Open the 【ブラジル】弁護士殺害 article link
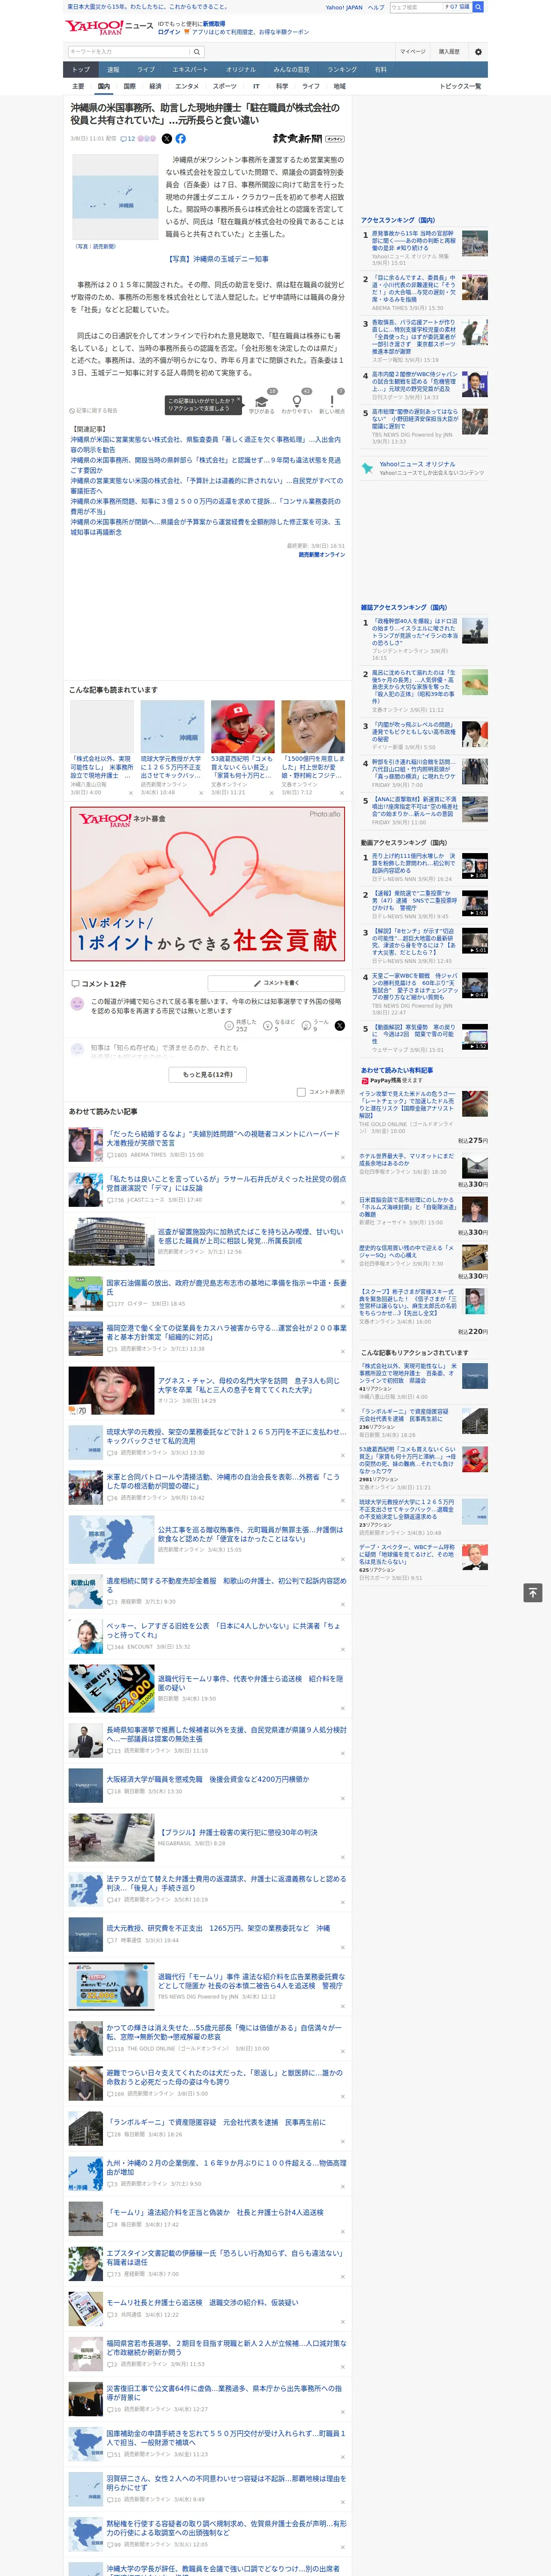 238,1833
